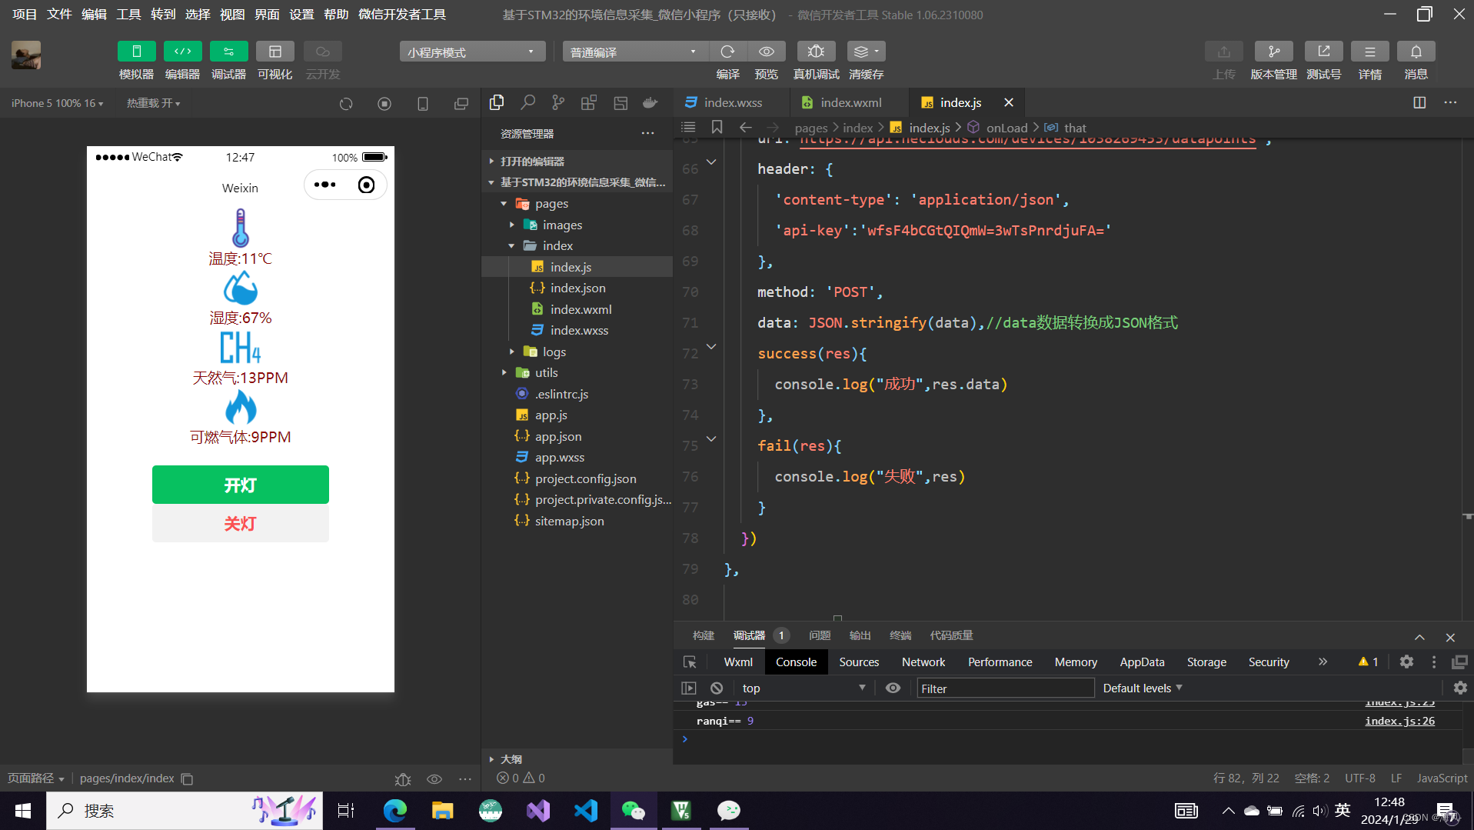
Task: Close the index.js editor tab
Action: [x=1009, y=102]
